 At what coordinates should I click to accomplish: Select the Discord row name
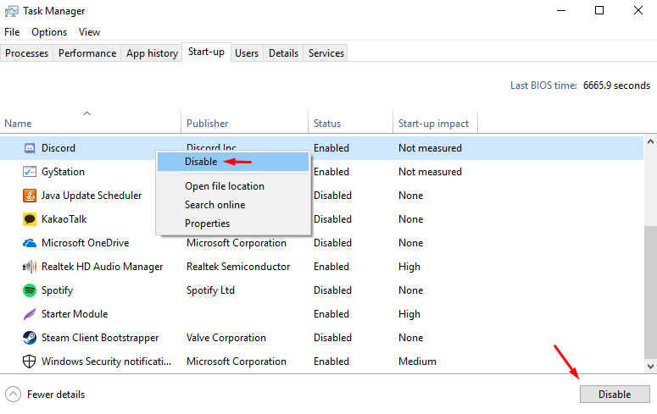click(x=58, y=148)
